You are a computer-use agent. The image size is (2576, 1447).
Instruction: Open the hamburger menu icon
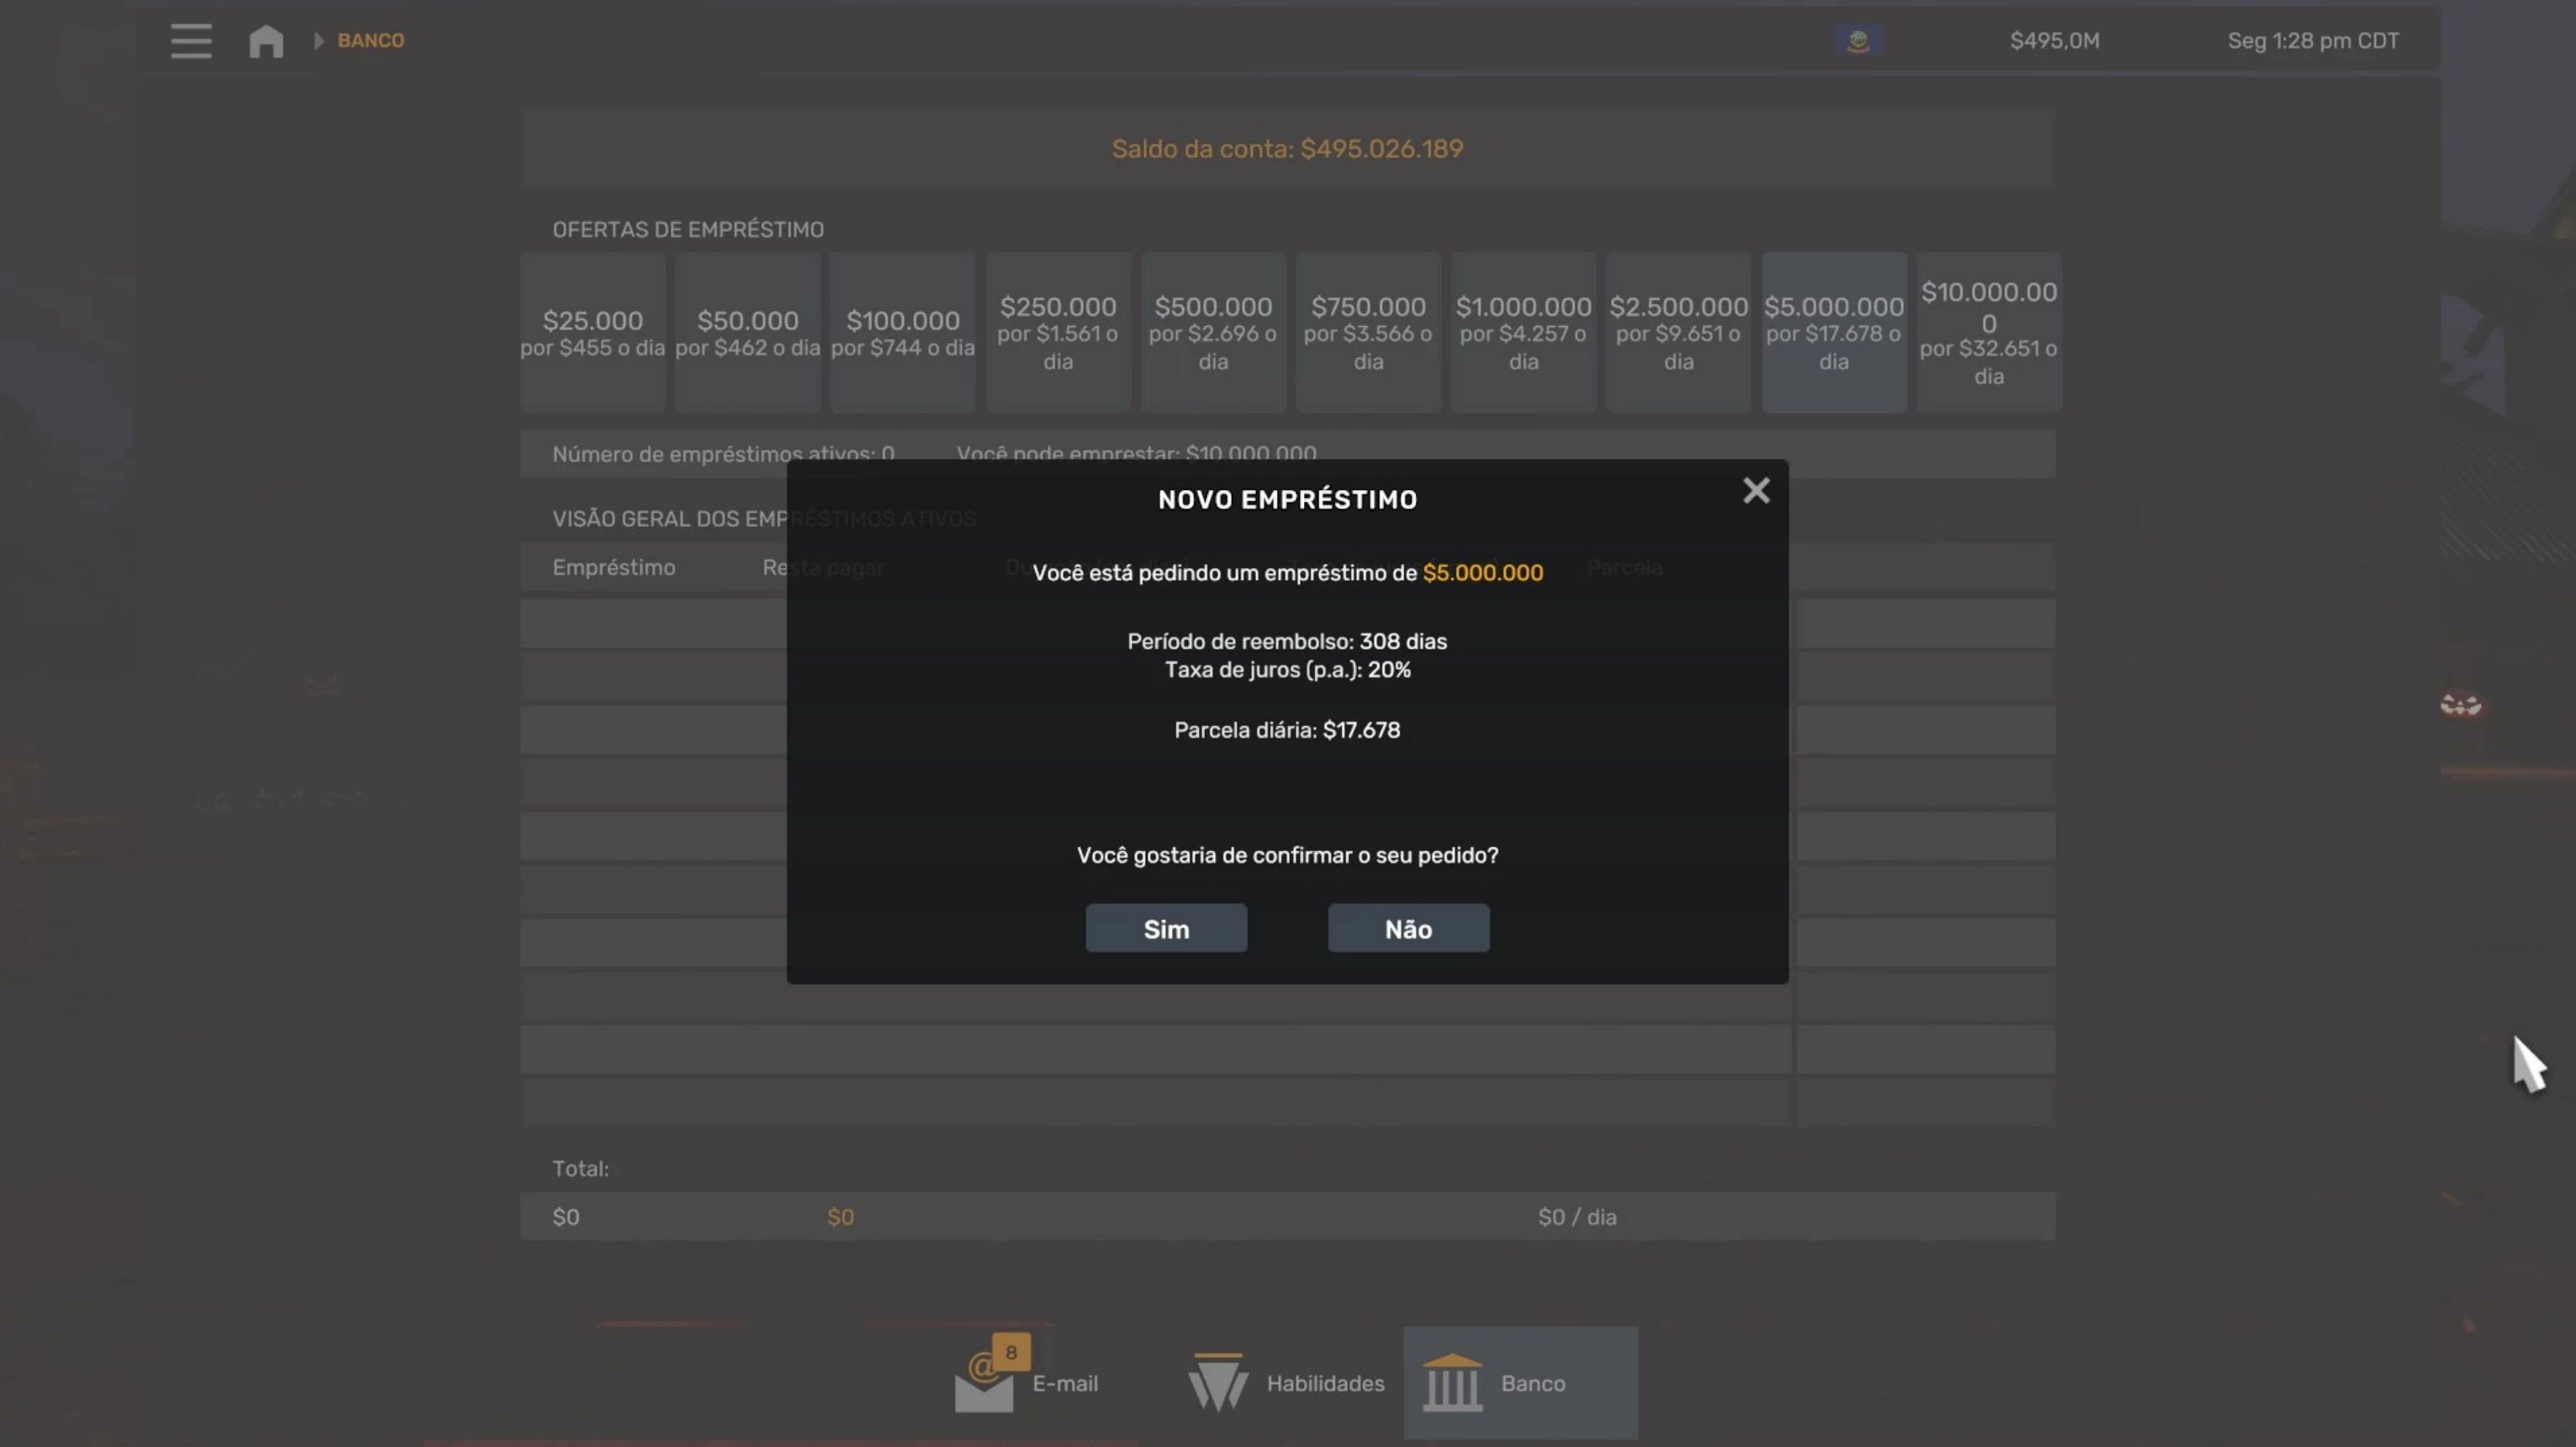tap(190, 41)
